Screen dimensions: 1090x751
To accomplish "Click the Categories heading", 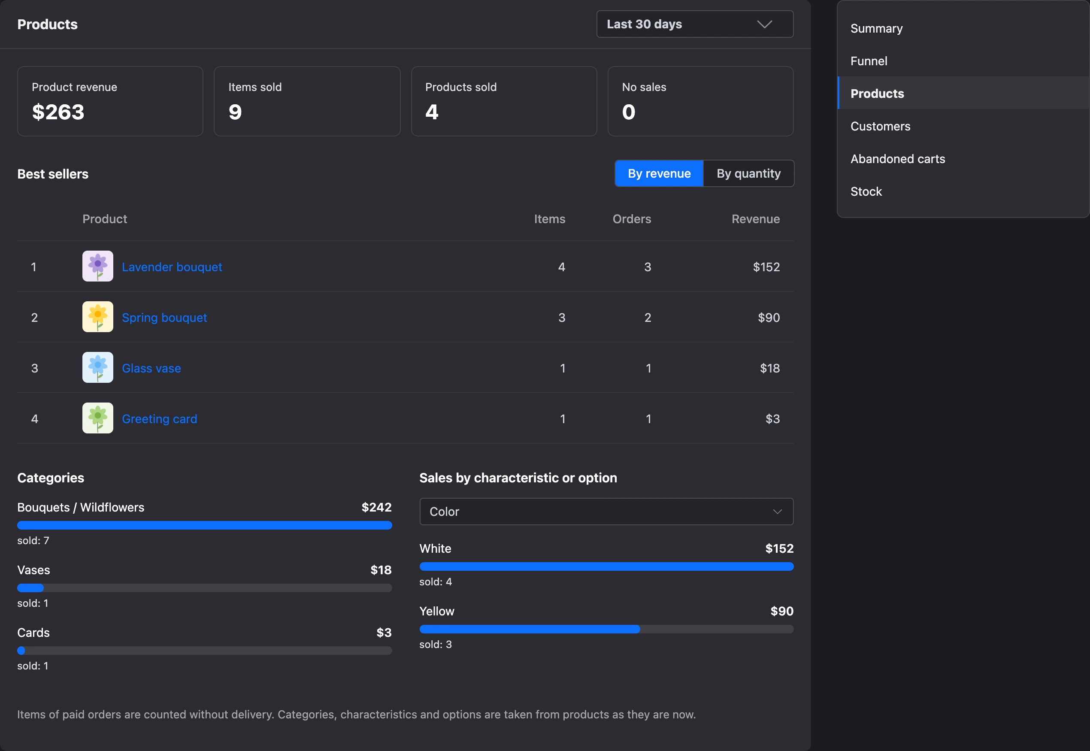I will (x=51, y=478).
